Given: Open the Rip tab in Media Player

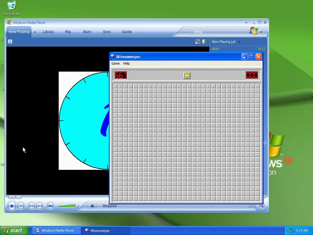Looking at the screenshot, I should (68, 32).
